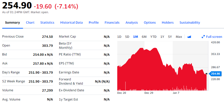
Task: Open the Statistics tab
Action: point(47,22)
